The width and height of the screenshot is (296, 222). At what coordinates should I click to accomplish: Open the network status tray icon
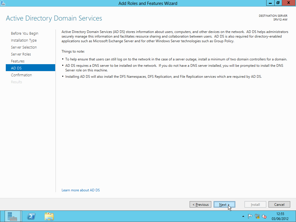[x=257, y=216]
